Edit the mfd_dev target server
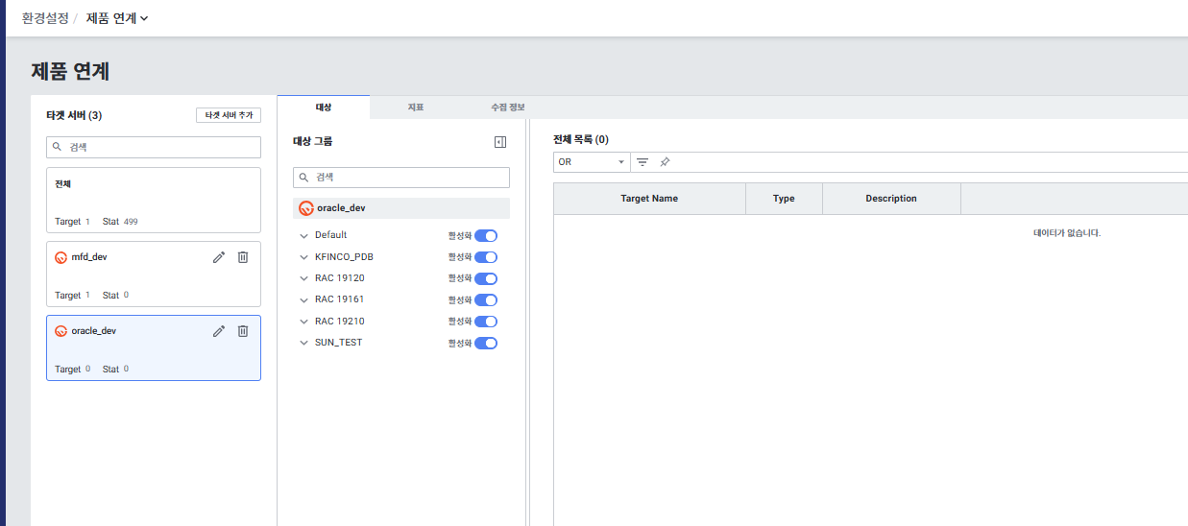The width and height of the screenshot is (1188, 526). coord(219,257)
